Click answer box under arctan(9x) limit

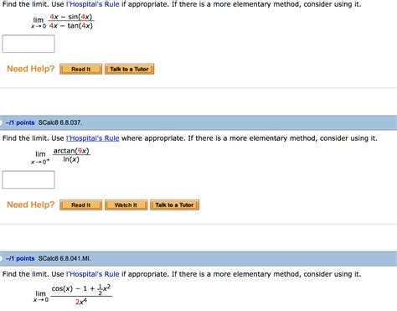point(28,179)
